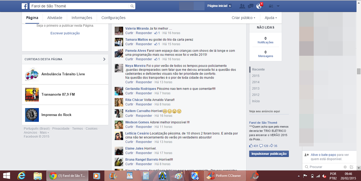Open the Criar público dropdown
361x181 pixels.
pyautogui.click(x=243, y=18)
